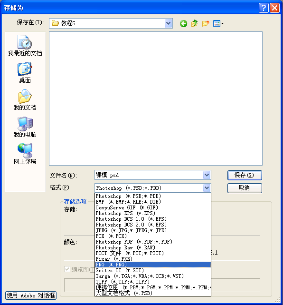
Task: Select highlighted PNG (*.PNG) format
Action: pos(153,265)
